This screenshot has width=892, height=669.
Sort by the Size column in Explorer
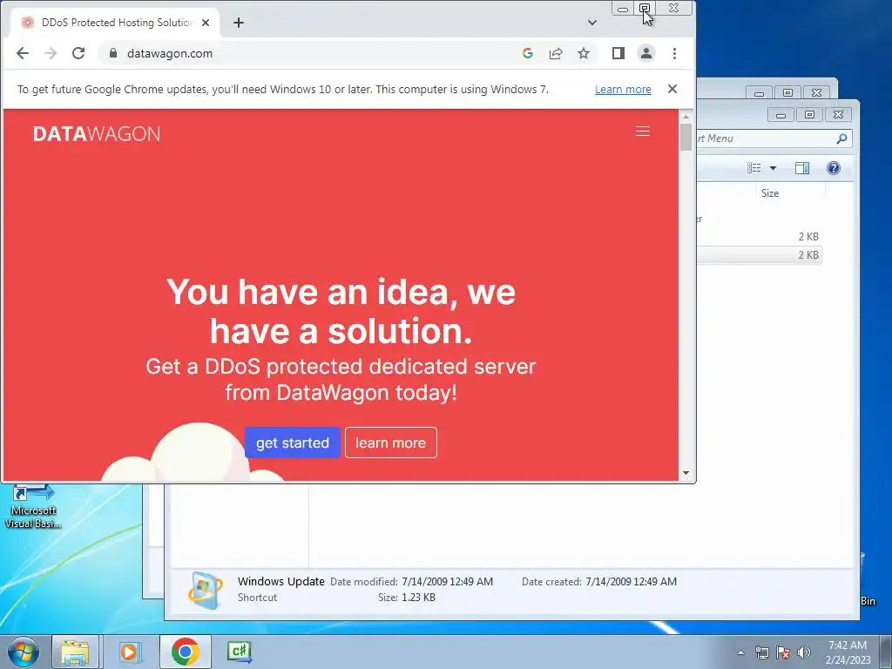click(770, 193)
